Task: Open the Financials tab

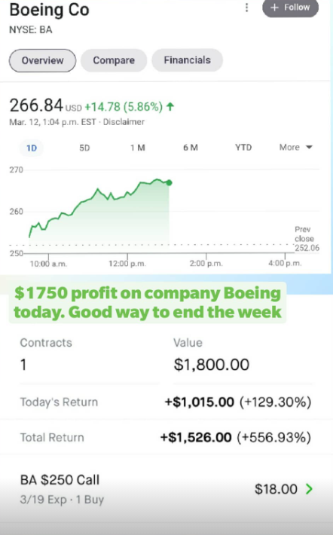Action: pos(188,60)
